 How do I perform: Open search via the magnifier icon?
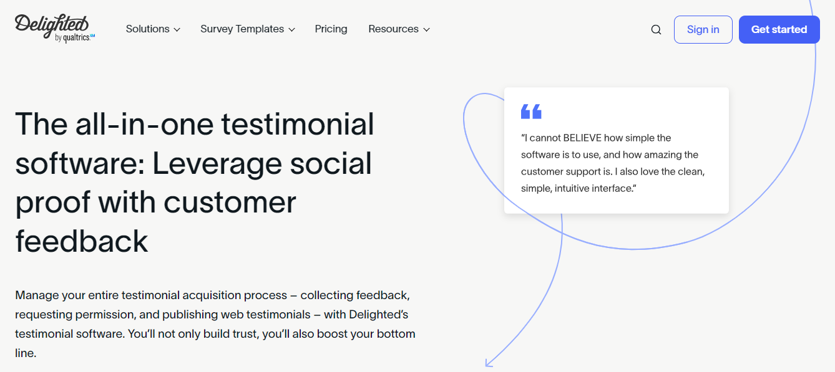(x=656, y=29)
